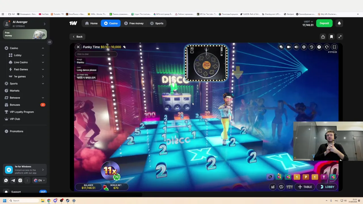This screenshot has width=363, height=204.
Task: Open VIP Loyalty Program
Action: point(25,112)
